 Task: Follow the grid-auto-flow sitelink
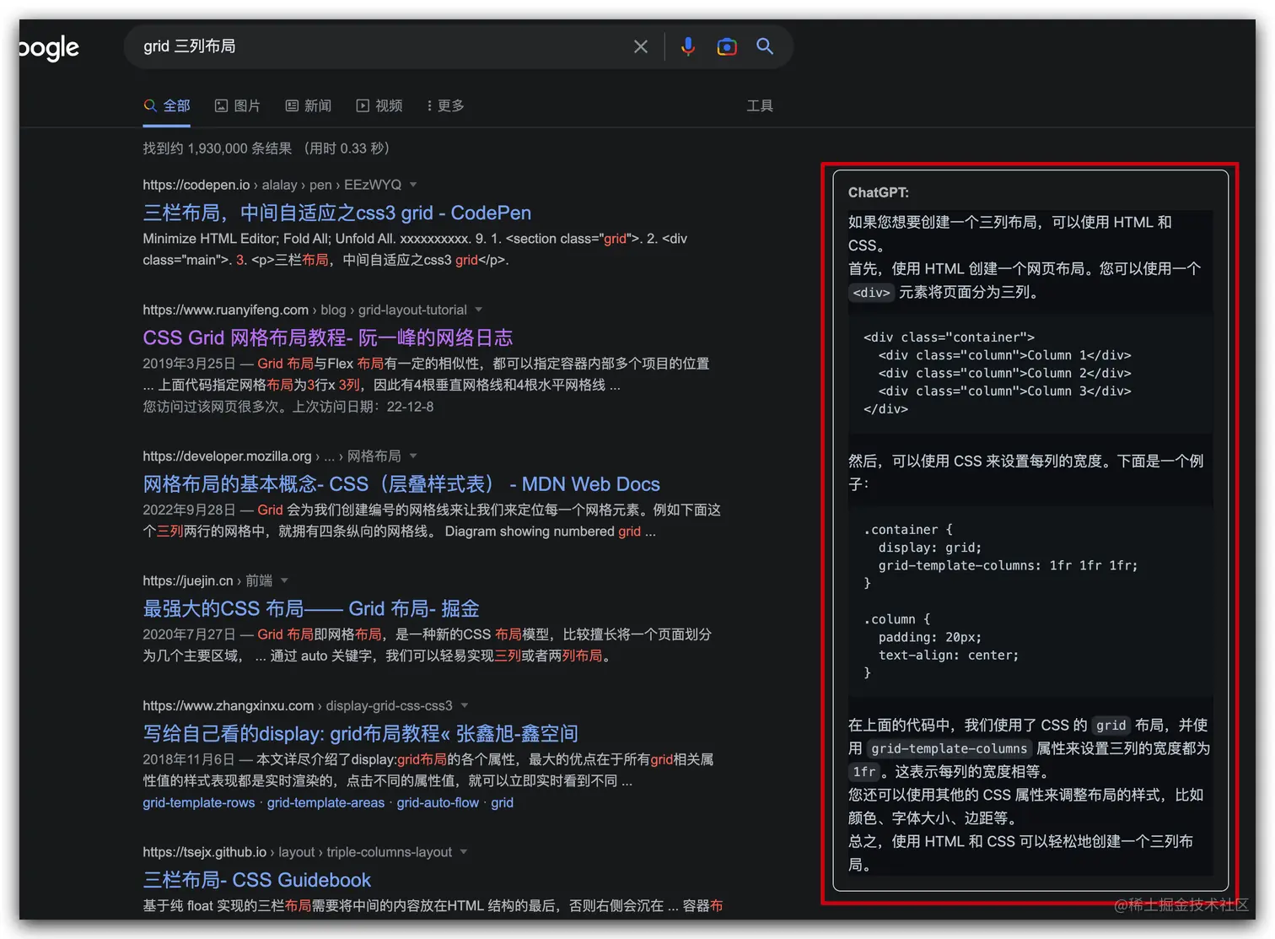click(438, 802)
